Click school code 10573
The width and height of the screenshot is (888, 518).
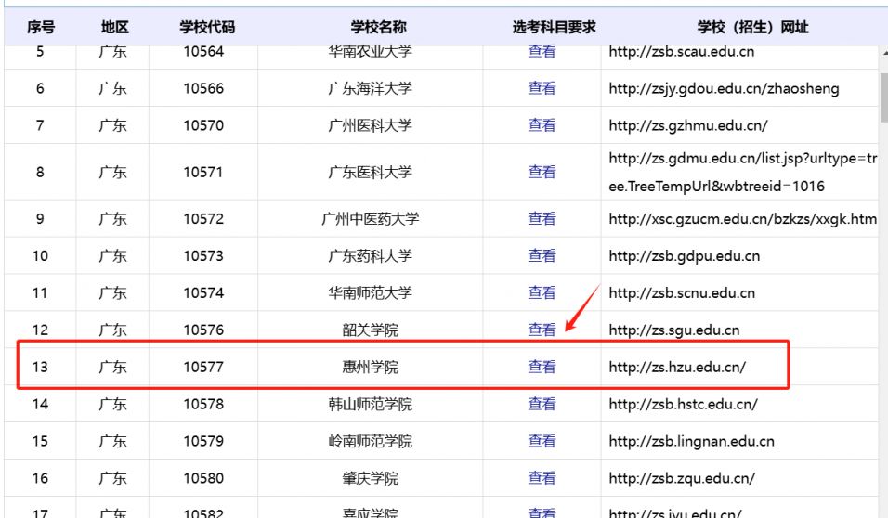pyautogui.click(x=203, y=256)
